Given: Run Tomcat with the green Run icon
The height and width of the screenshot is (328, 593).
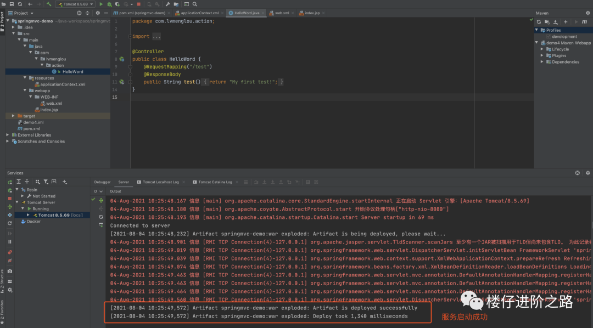Looking at the screenshot, I should click(101, 4).
